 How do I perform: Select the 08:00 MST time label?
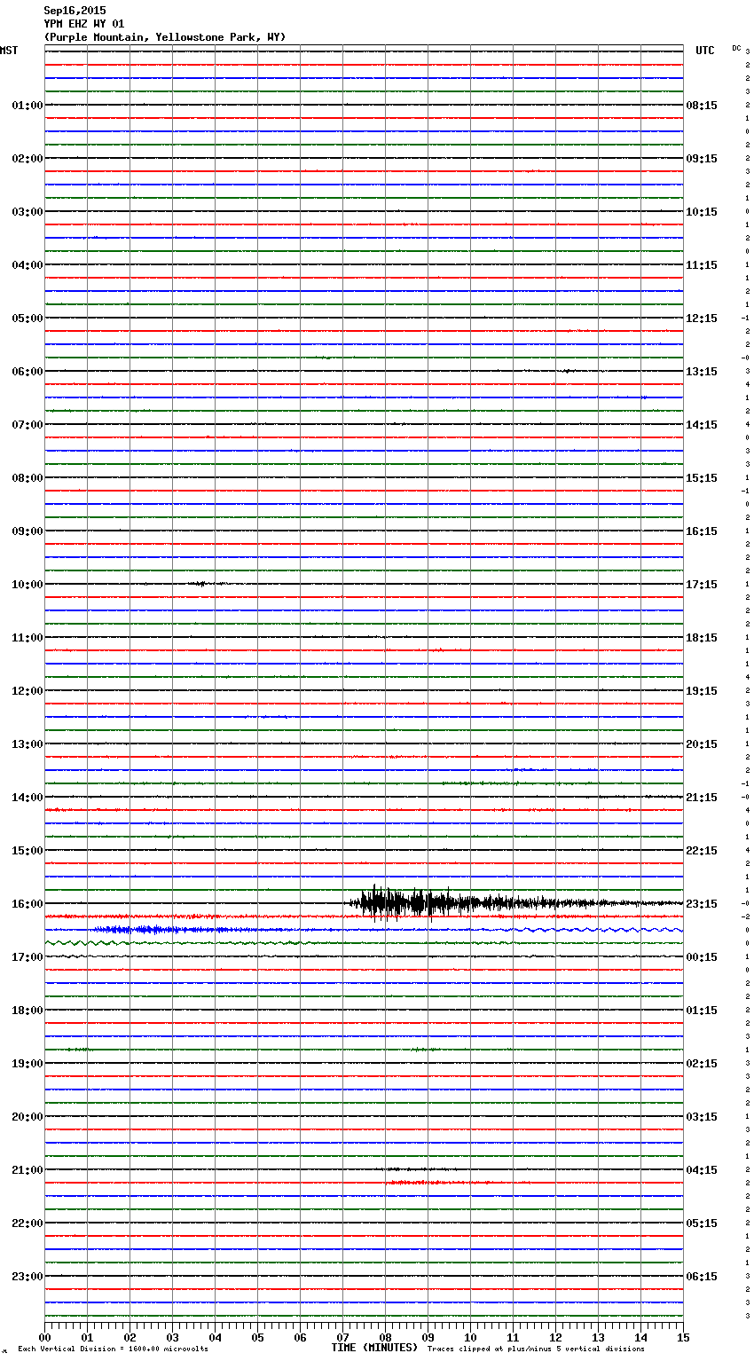coord(27,478)
